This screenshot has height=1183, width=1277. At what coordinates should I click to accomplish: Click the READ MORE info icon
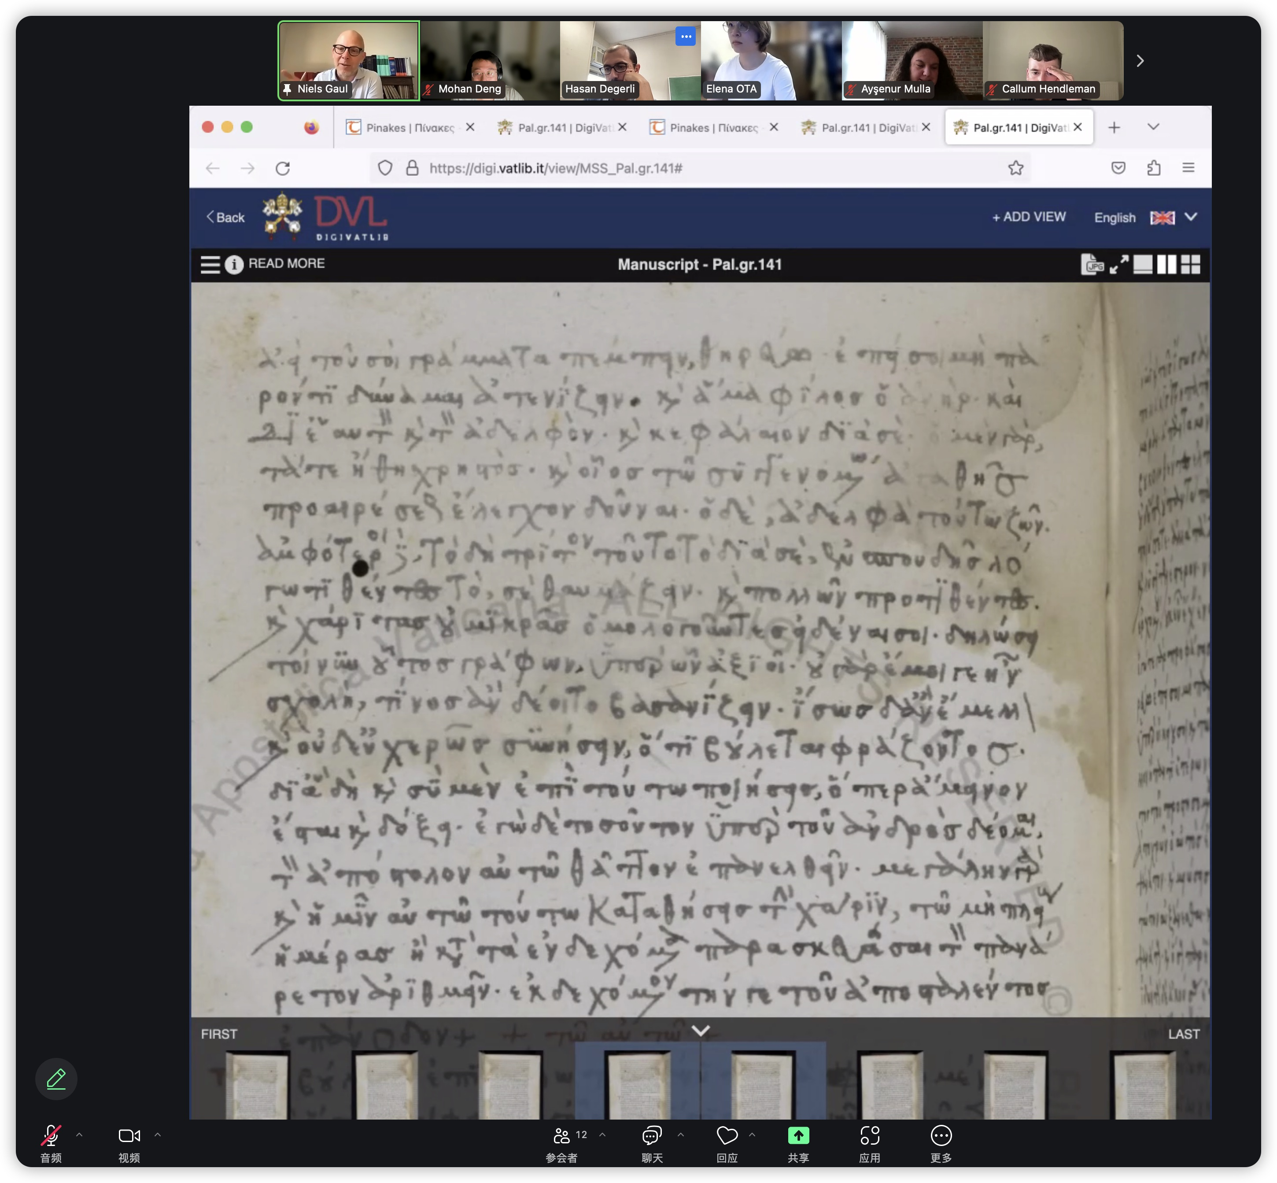point(234,264)
